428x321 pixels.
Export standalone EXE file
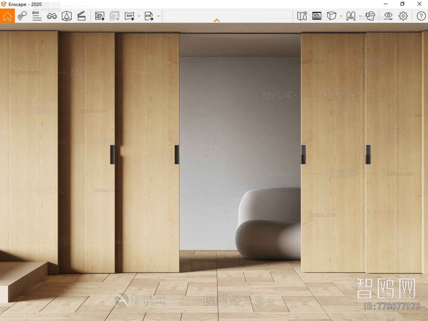(x=149, y=16)
